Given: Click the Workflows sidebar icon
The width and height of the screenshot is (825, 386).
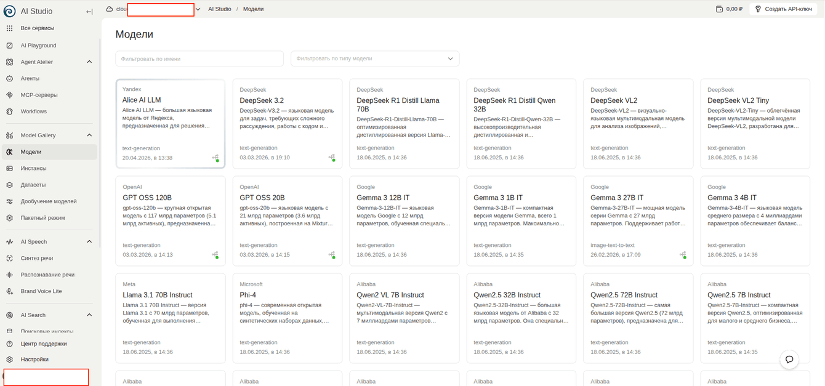Looking at the screenshot, I should 9,112.
